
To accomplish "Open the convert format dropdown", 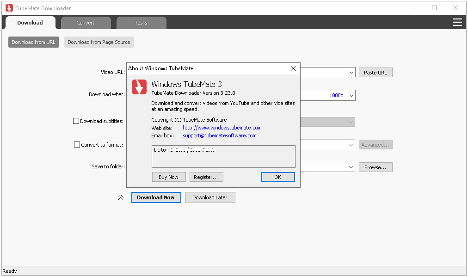I will click(351, 145).
